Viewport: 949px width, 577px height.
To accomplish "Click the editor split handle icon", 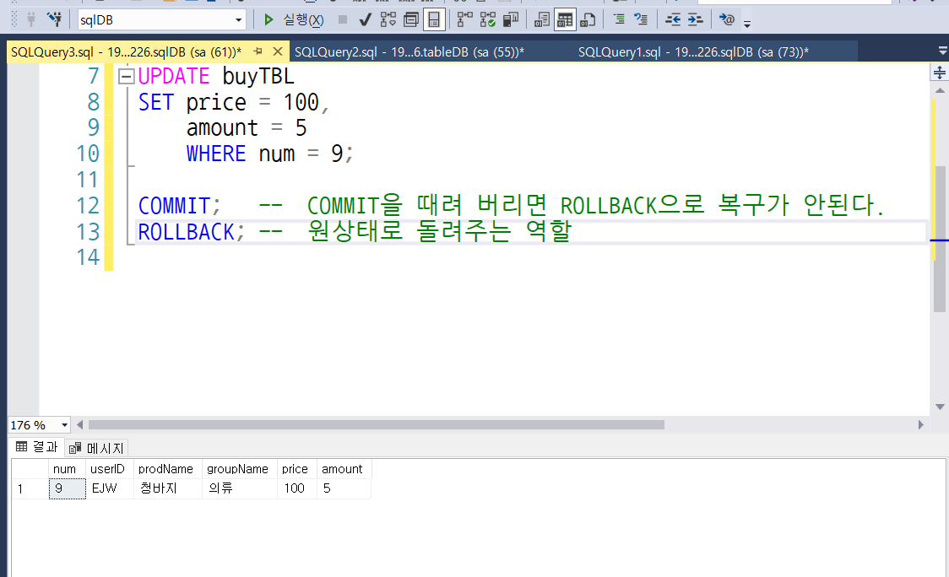I will (x=940, y=73).
